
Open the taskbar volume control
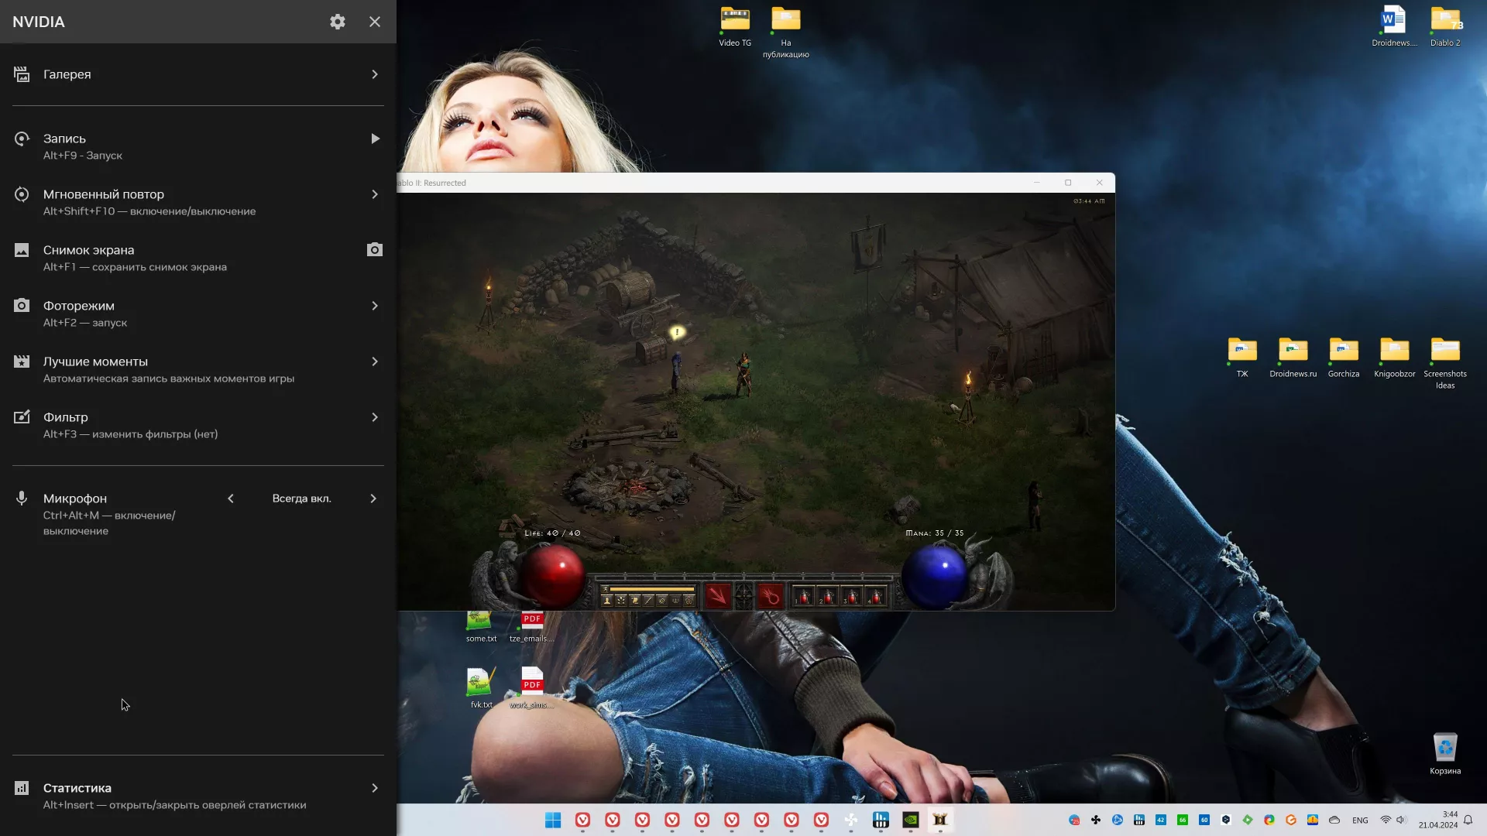coord(1401,820)
